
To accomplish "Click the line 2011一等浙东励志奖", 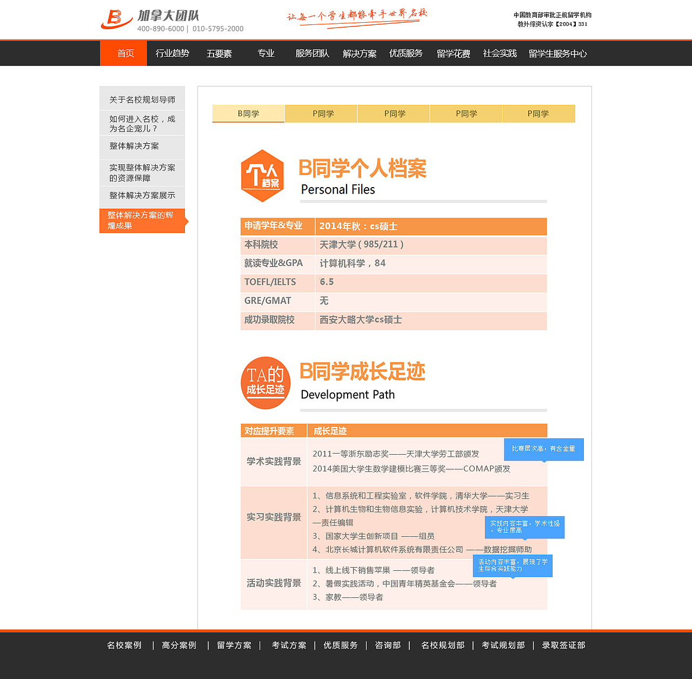I will pyautogui.click(x=396, y=454).
